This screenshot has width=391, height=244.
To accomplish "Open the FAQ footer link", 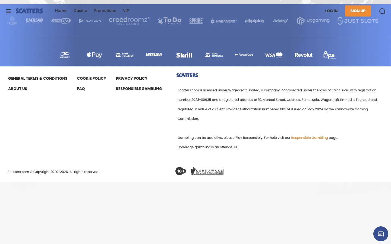I will (x=81, y=89).
